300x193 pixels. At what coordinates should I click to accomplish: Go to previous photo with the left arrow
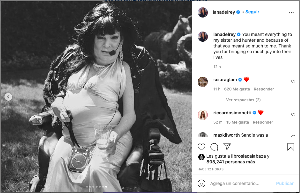(8, 97)
